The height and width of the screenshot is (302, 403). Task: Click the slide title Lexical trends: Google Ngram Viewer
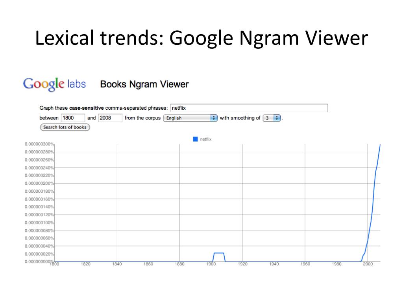point(202,38)
